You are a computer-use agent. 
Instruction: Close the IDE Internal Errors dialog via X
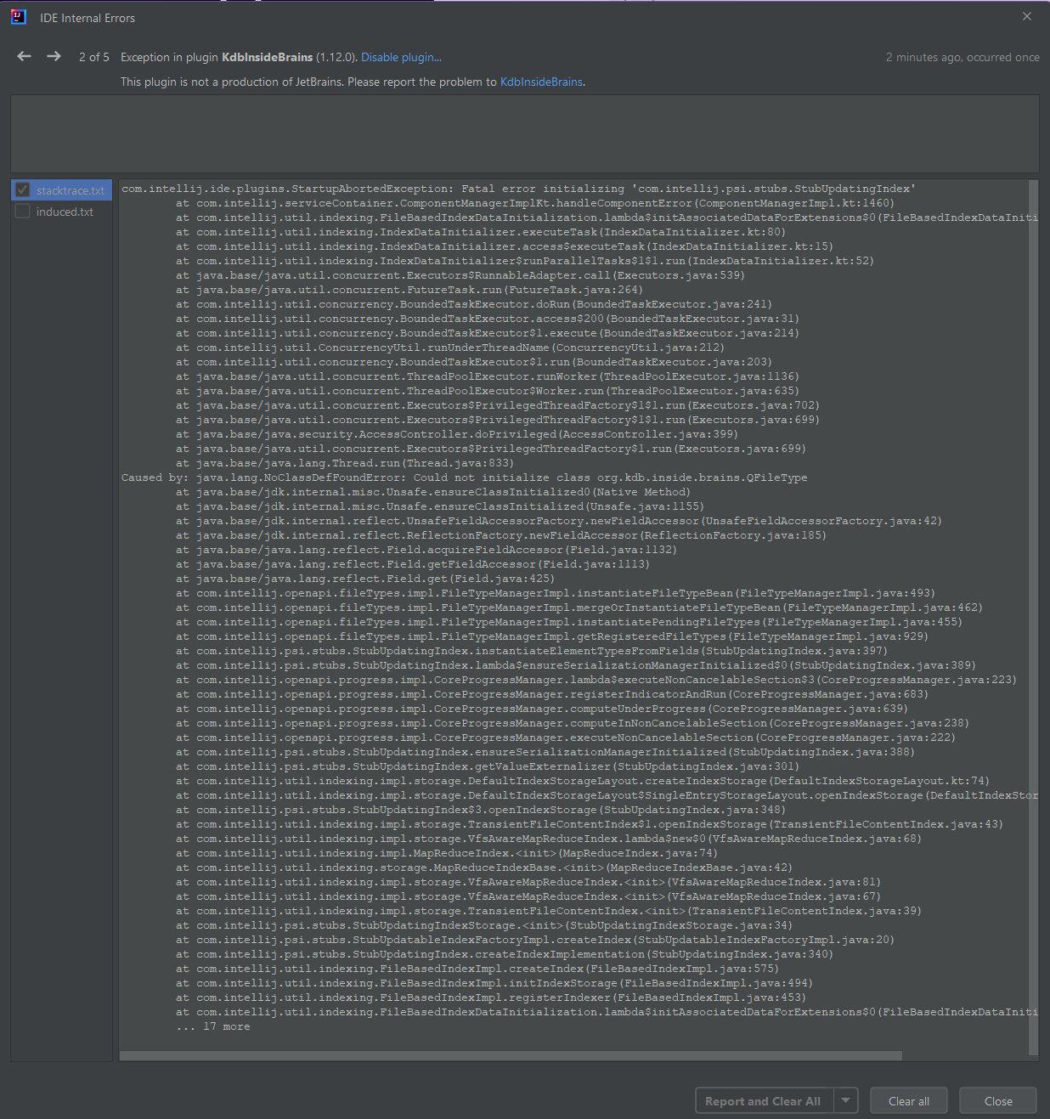tap(1027, 16)
